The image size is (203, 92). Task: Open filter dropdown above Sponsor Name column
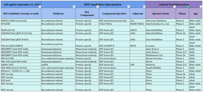[175, 7]
